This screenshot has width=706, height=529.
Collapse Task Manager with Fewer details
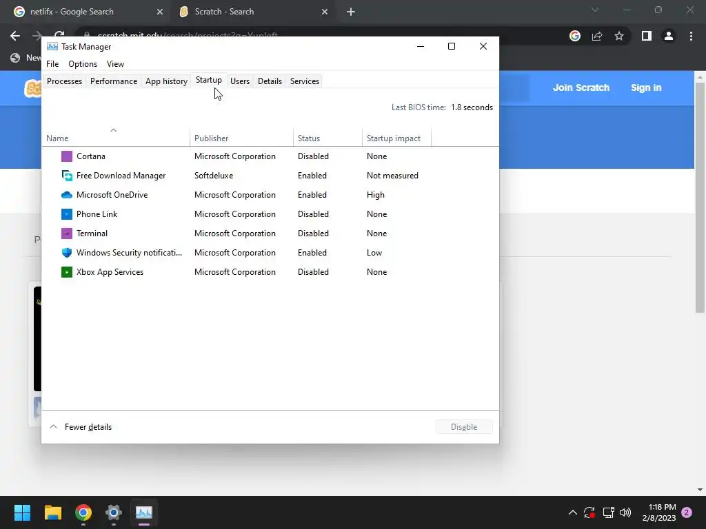[x=81, y=427]
